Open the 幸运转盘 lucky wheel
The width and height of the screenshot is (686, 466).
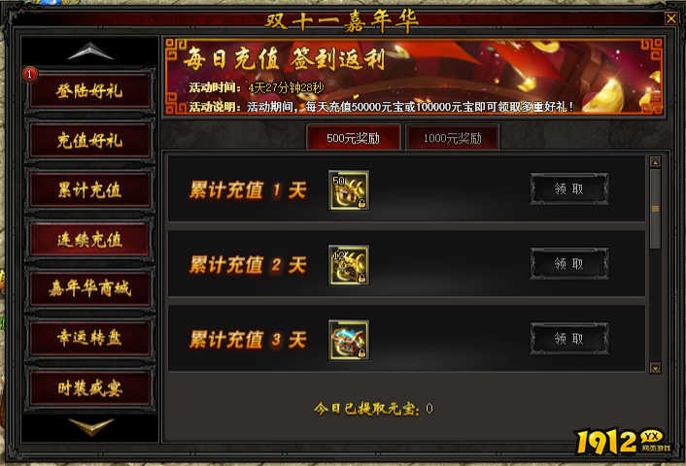tap(90, 338)
